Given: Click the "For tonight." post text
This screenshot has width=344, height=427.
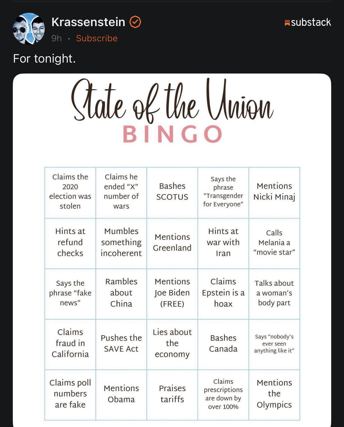Looking at the screenshot, I should pyautogui.click(x=44, y=59).
